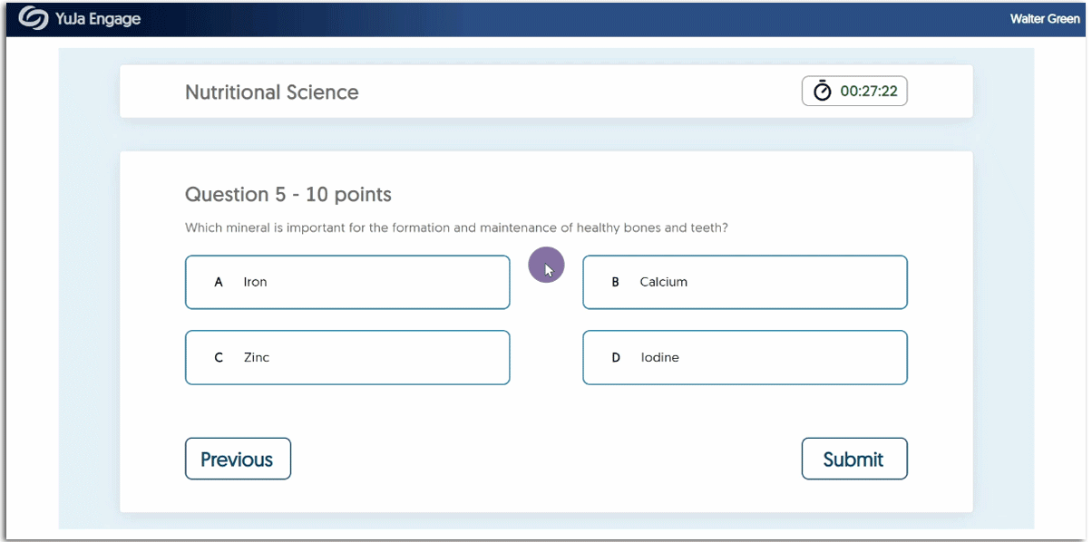The image size is (1092, 542).
Task: Click the letter D inside the Iodine option
Action: click(x=615, y=357)
